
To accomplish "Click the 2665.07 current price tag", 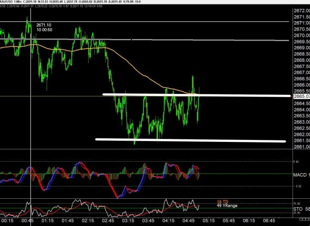I will [x=302, y=96].
